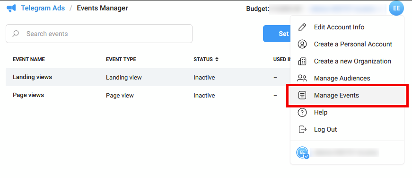Click the blue Set button

(x=277, y=34)
